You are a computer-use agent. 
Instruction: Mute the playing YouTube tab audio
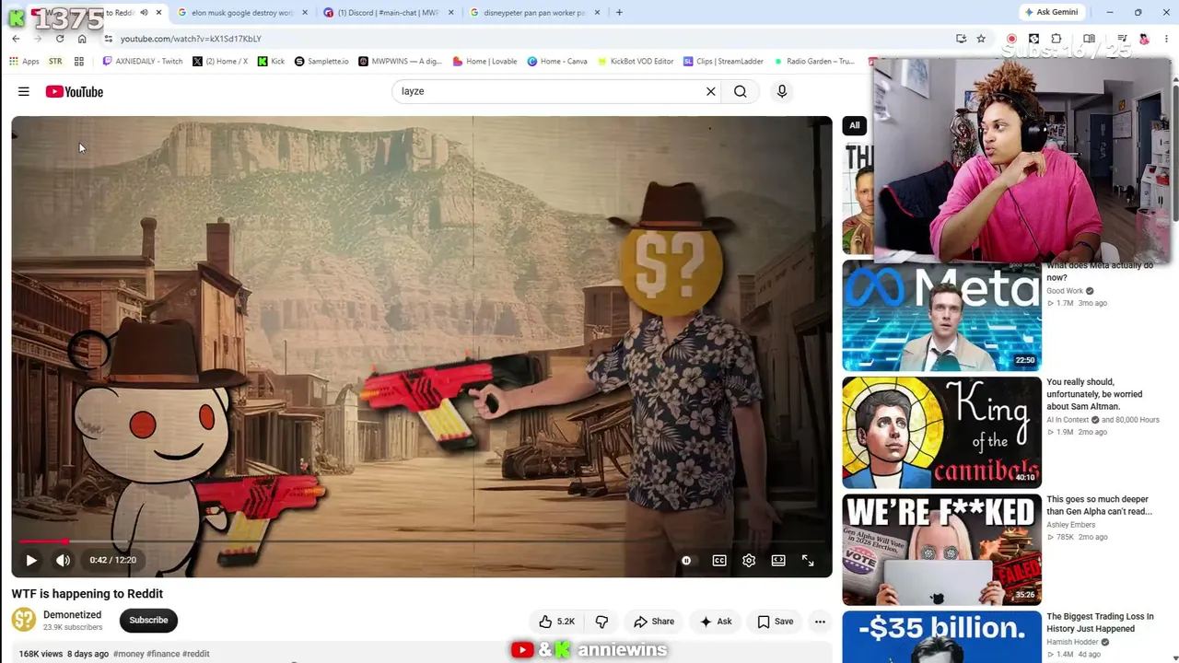click(x=144, y=12)
